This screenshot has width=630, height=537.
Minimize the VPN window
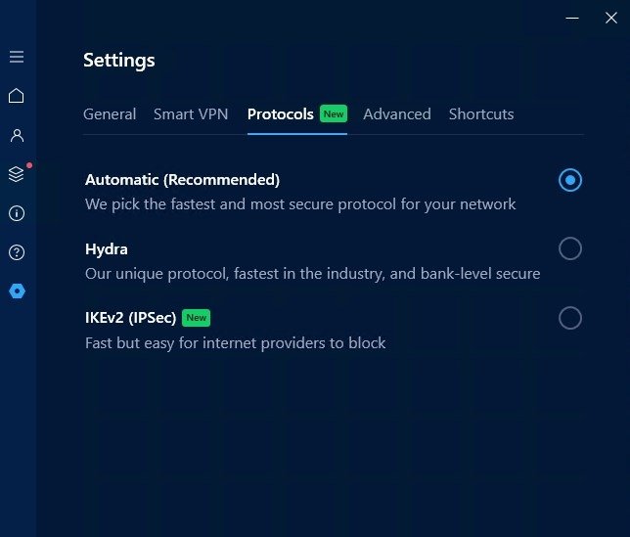572,18
